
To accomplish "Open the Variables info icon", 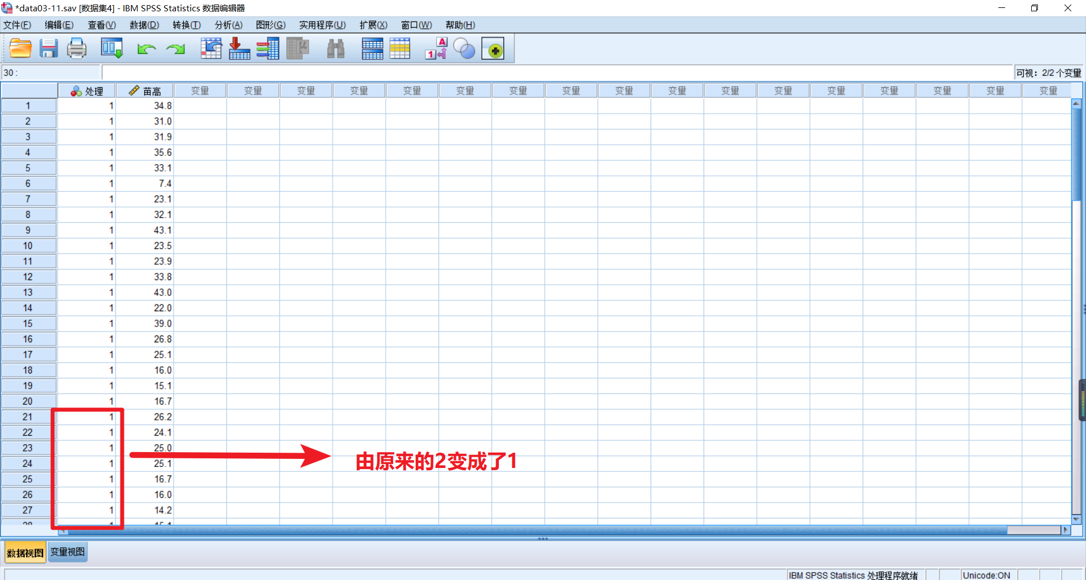I will (x=268, y=49).
